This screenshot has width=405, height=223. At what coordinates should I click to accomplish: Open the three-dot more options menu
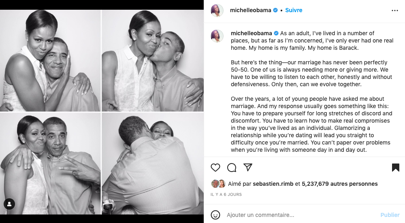point(395,11)
